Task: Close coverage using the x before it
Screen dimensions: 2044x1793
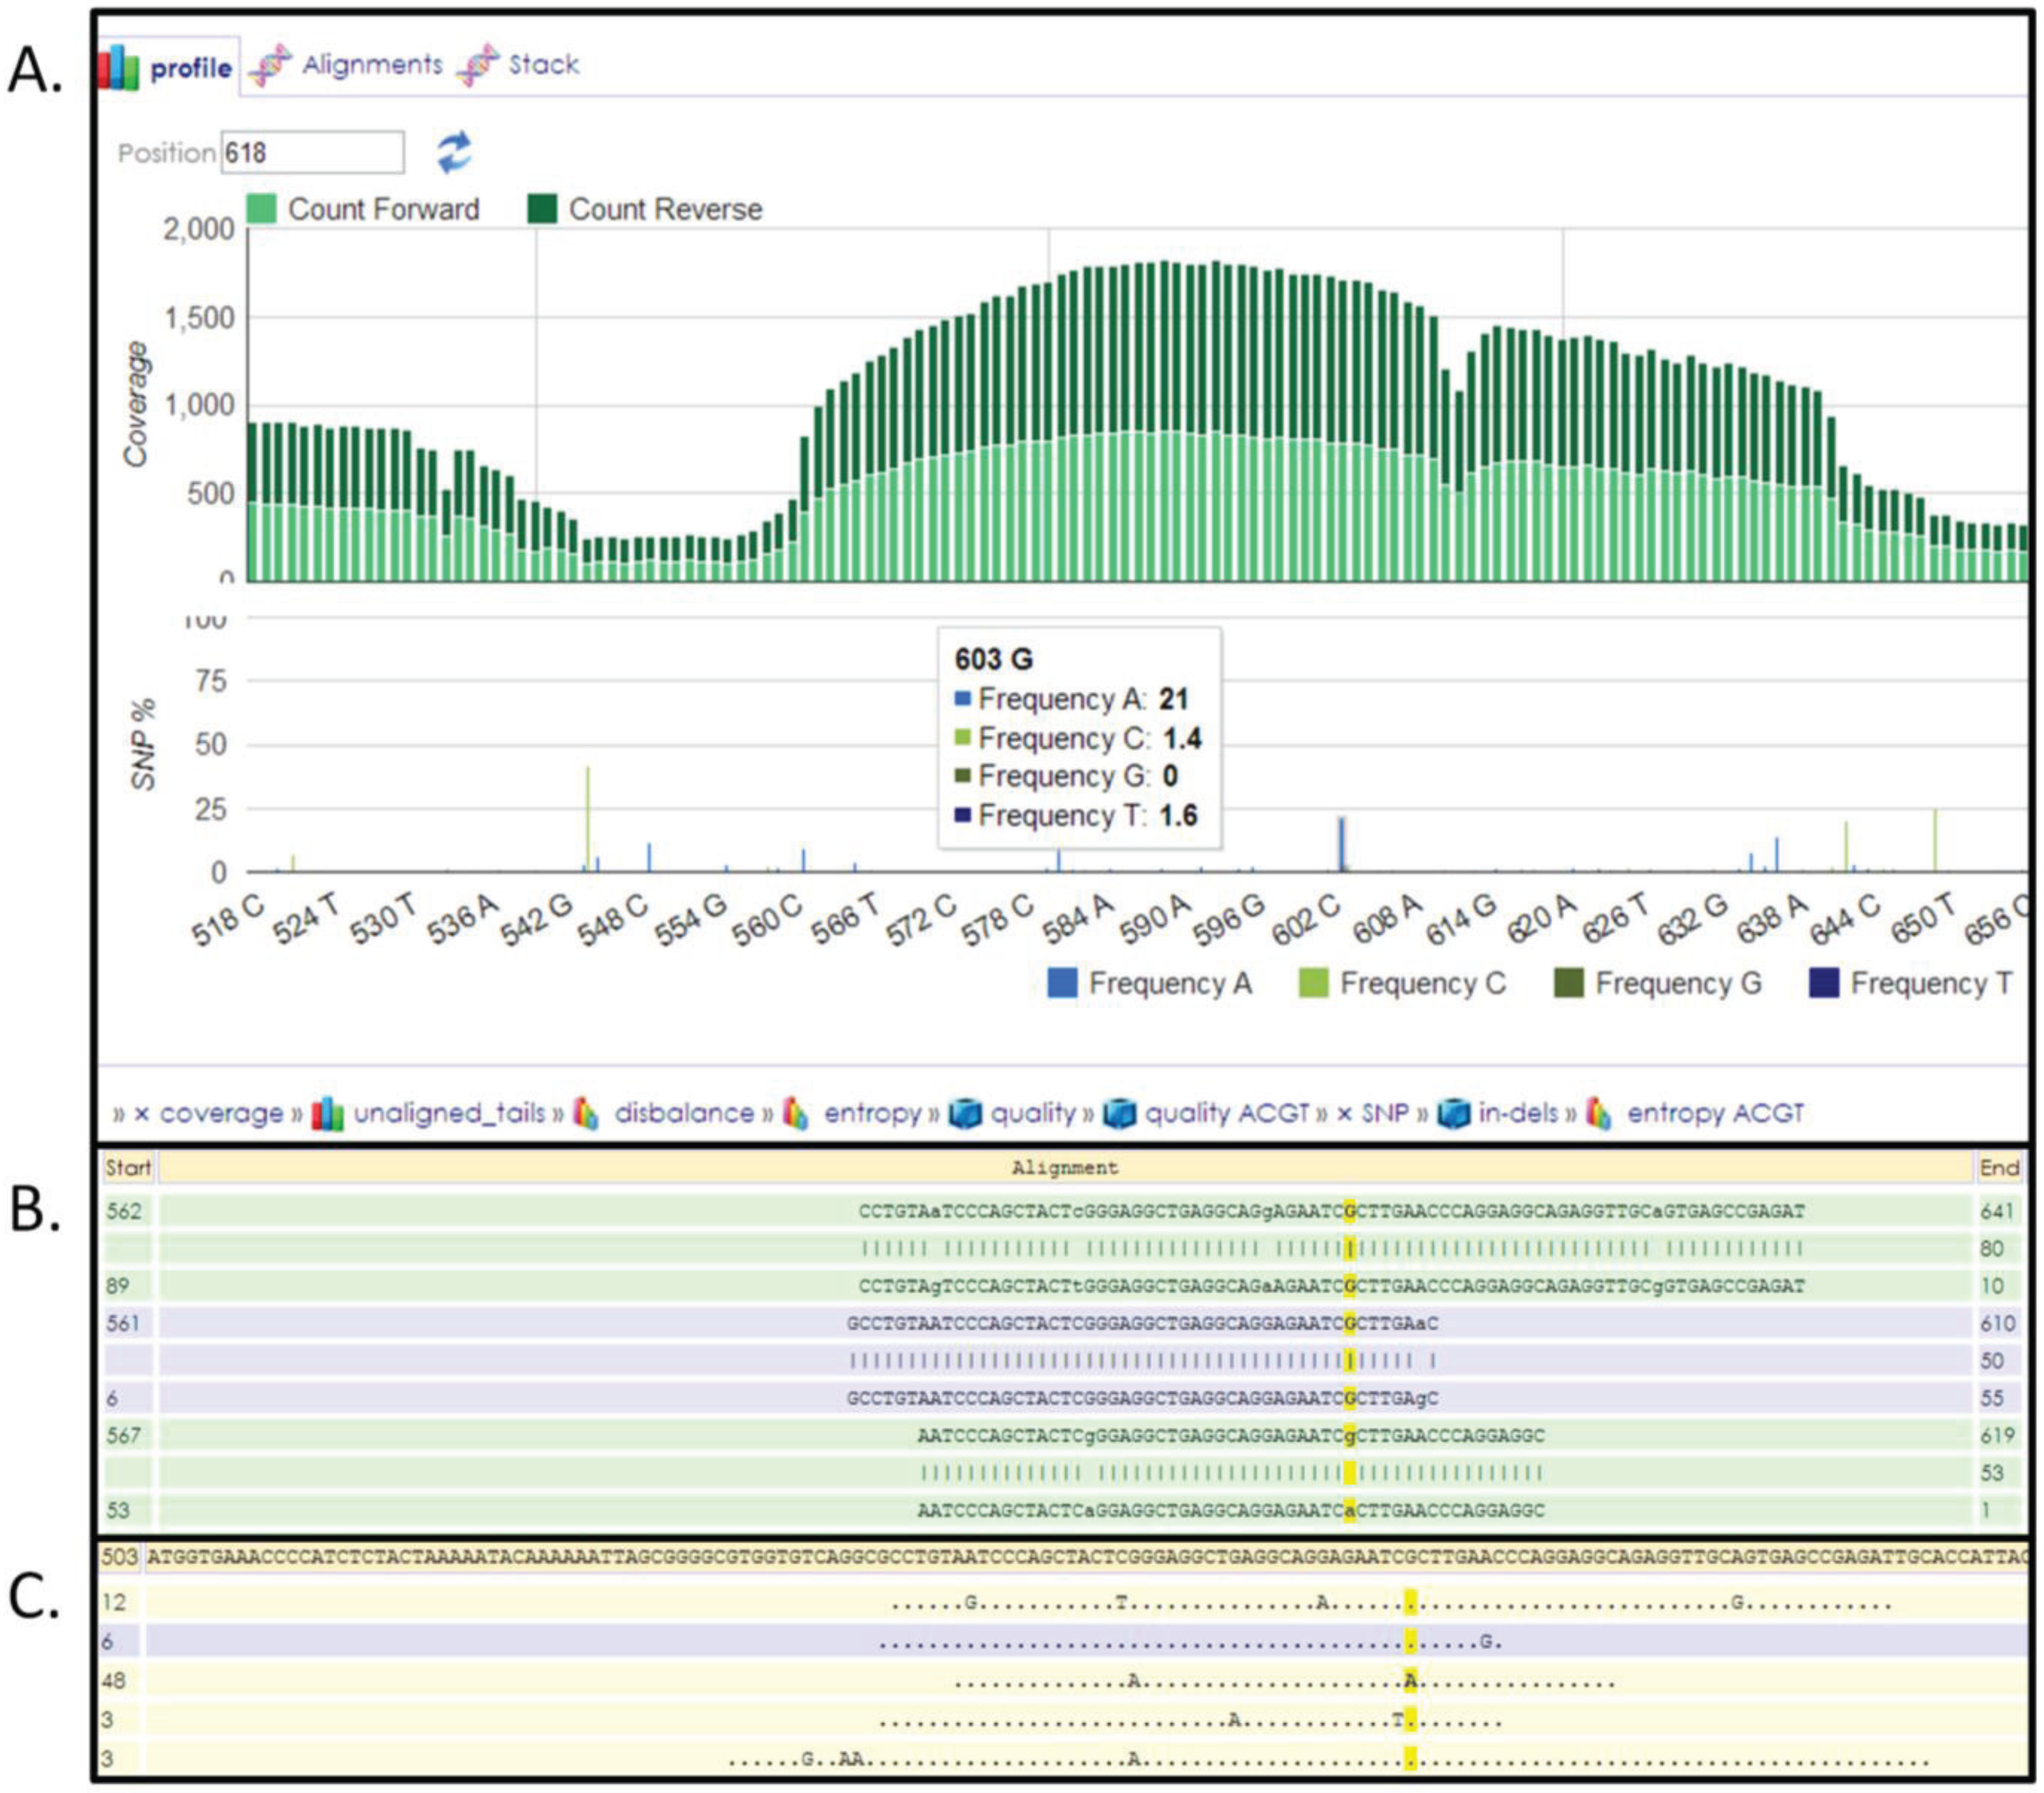Action: click(x=142, y=1114)
